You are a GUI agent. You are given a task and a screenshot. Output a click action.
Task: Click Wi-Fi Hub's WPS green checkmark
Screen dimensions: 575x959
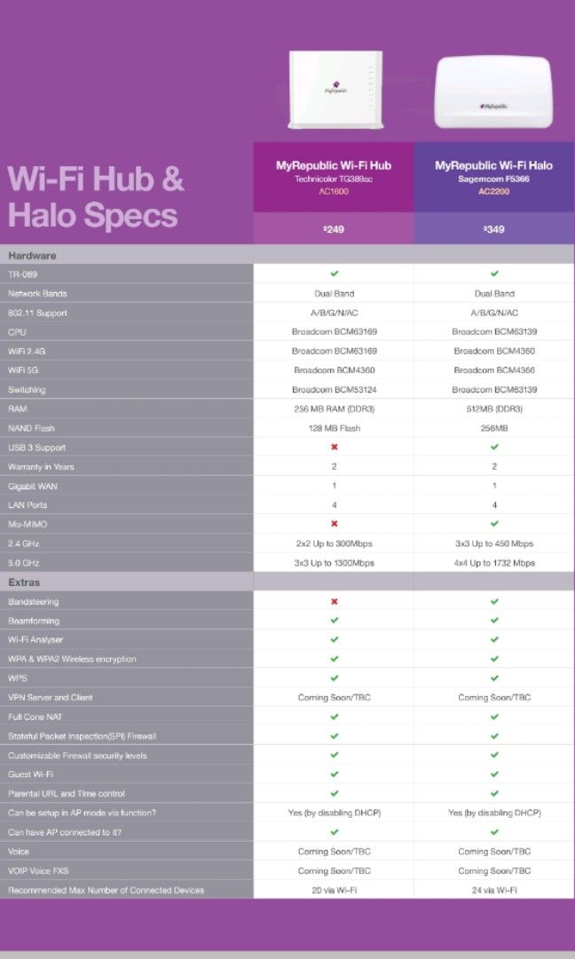334,678
